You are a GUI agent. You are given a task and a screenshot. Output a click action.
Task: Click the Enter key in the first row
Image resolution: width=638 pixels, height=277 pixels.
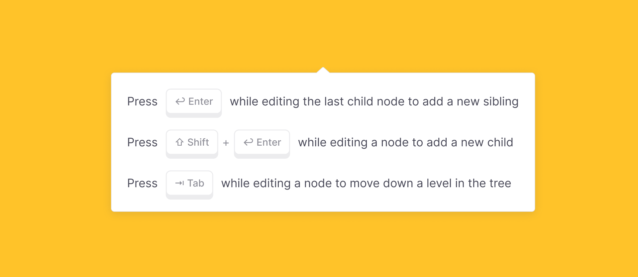coord(194,103)
